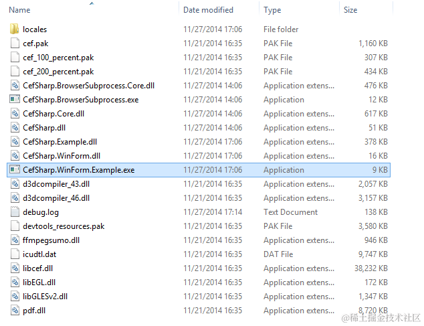Click the 12 KB size of BrowserSubprocess.exe
Image resolution: width=424 pixels, height=326 pixels.
pyautogui.click(x=378, y=99)
